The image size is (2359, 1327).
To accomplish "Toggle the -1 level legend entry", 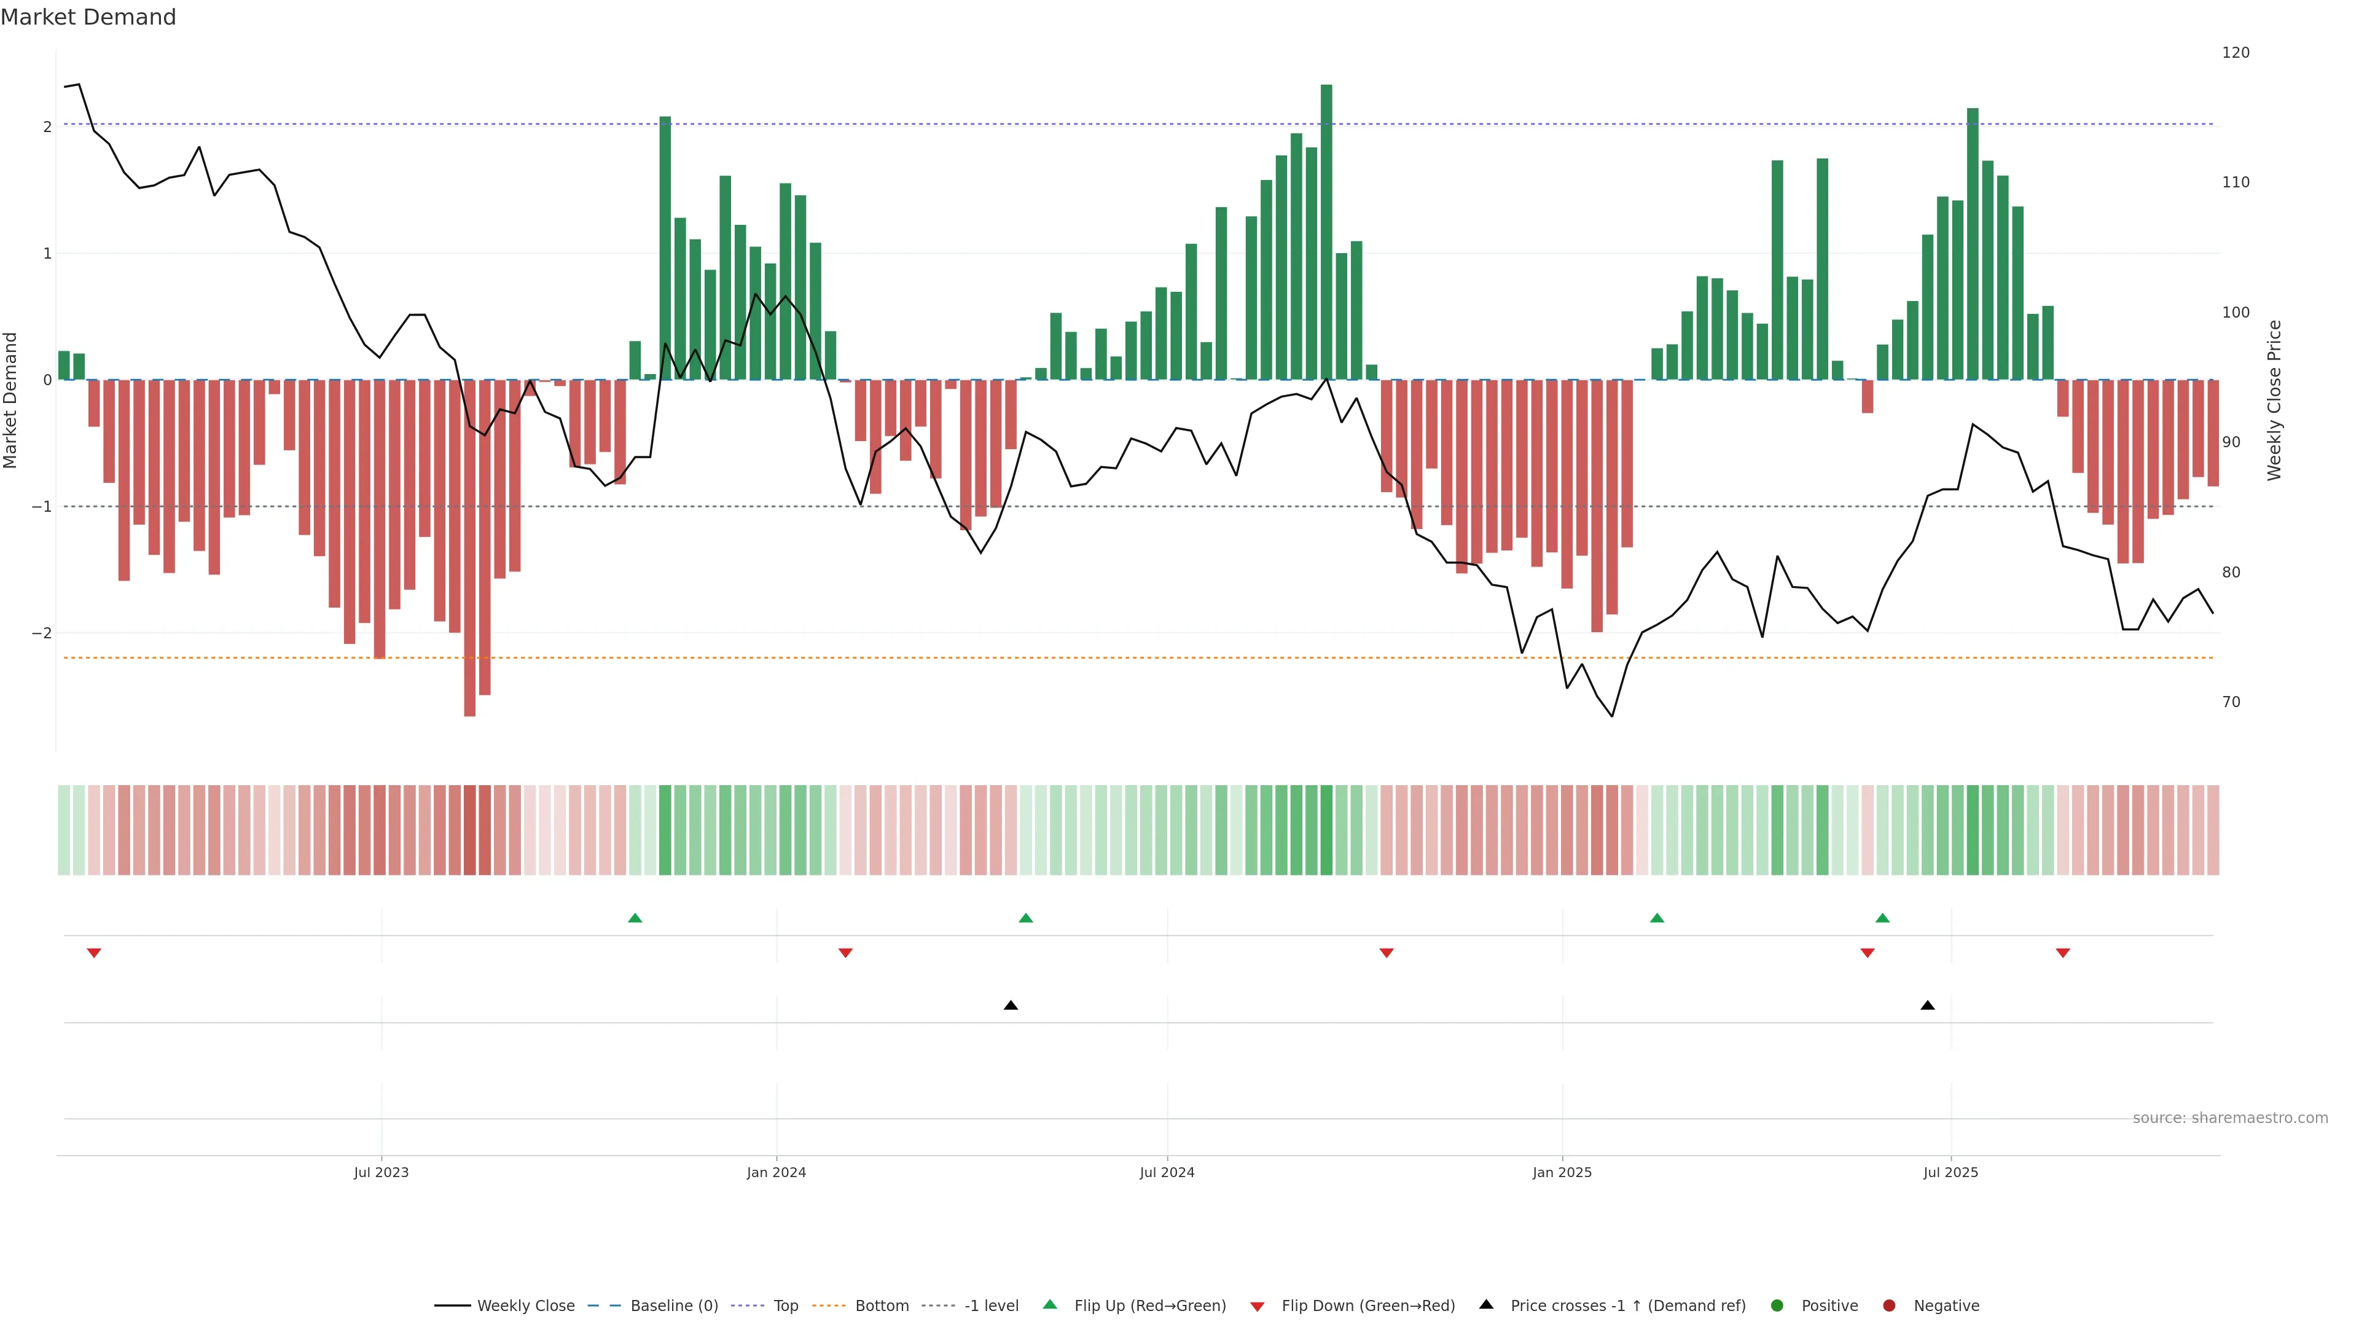I will coord(991,1305).
